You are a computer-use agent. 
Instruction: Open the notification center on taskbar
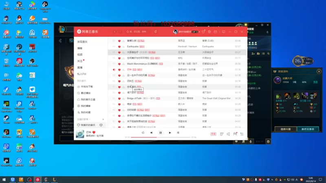click(320, 180)
